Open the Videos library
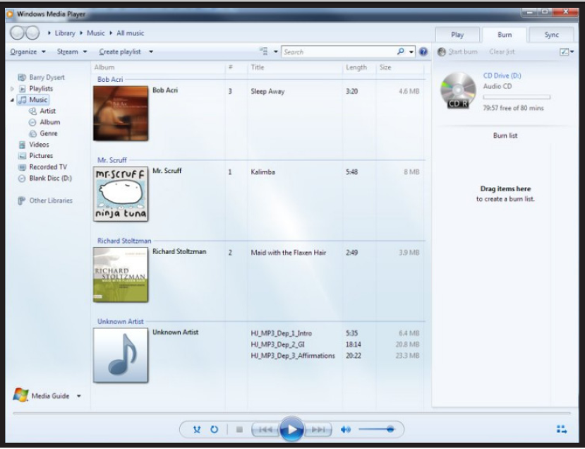Viewport: 585px width, 449px height. (x=39, y=145)
